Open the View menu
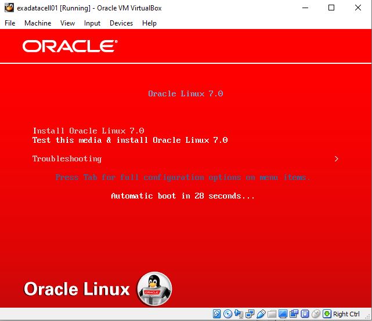 [67, 23]
